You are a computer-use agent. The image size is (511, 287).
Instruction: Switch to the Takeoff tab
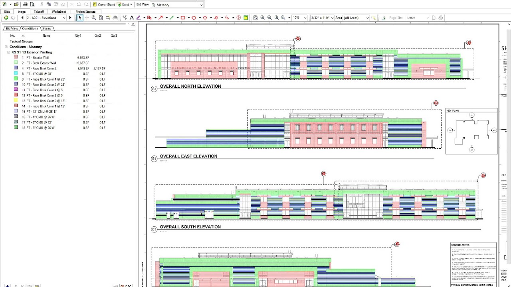click(39, 12)
